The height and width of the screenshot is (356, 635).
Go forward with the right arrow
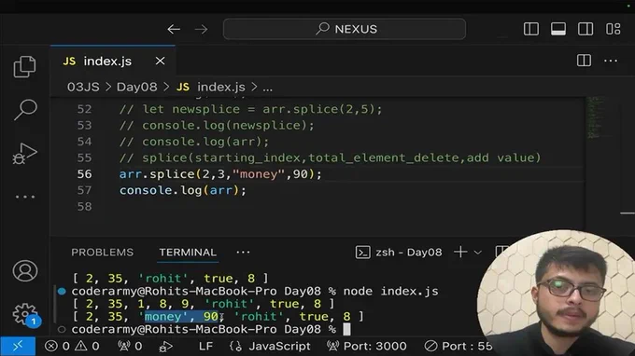click(201, 29)
